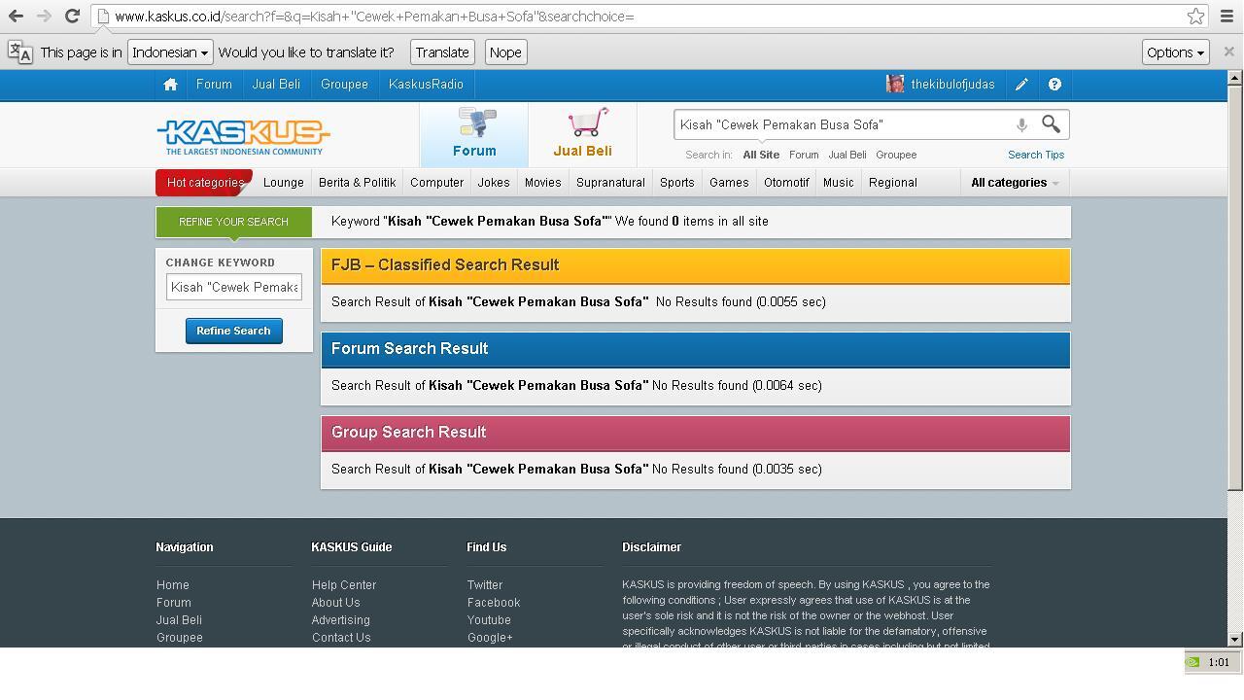The height and width of the screenshot is (700, 1244).
Task: Open footer Youtube link
Action: click(x=489, y=620)
